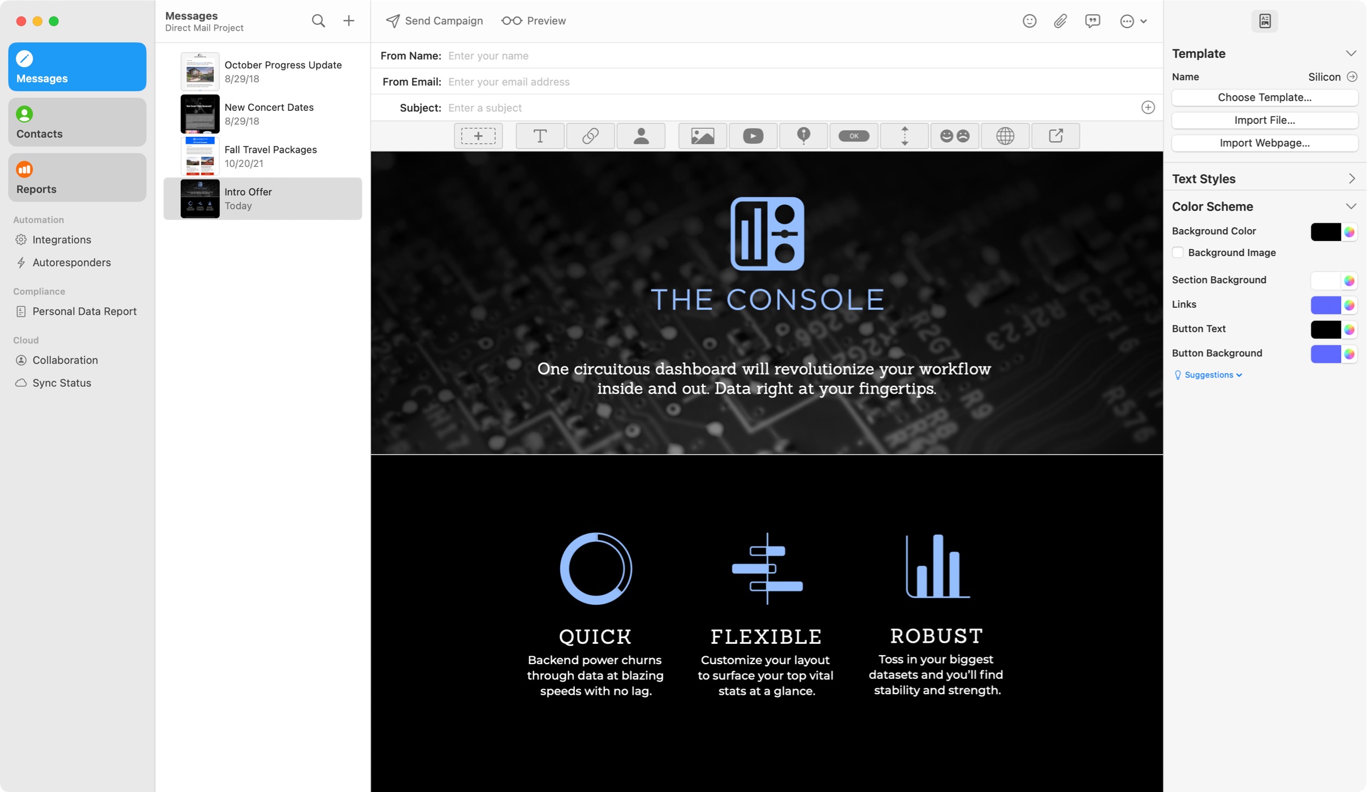Select the Add Content Block tool

pyautogui.click(x=478, y=136)
